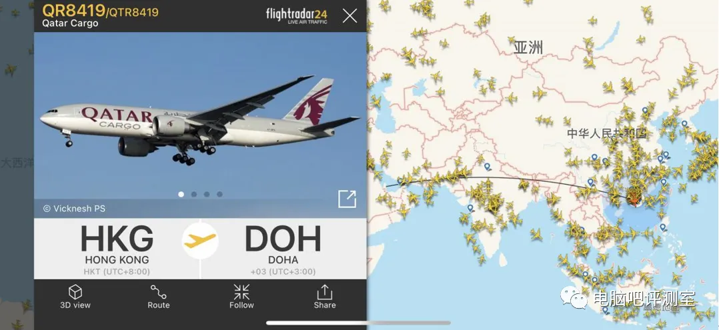The width and height of the screenshot is (719, 330).
Task: Select the third photo pagination dot
Action: [x=207, y=195]
